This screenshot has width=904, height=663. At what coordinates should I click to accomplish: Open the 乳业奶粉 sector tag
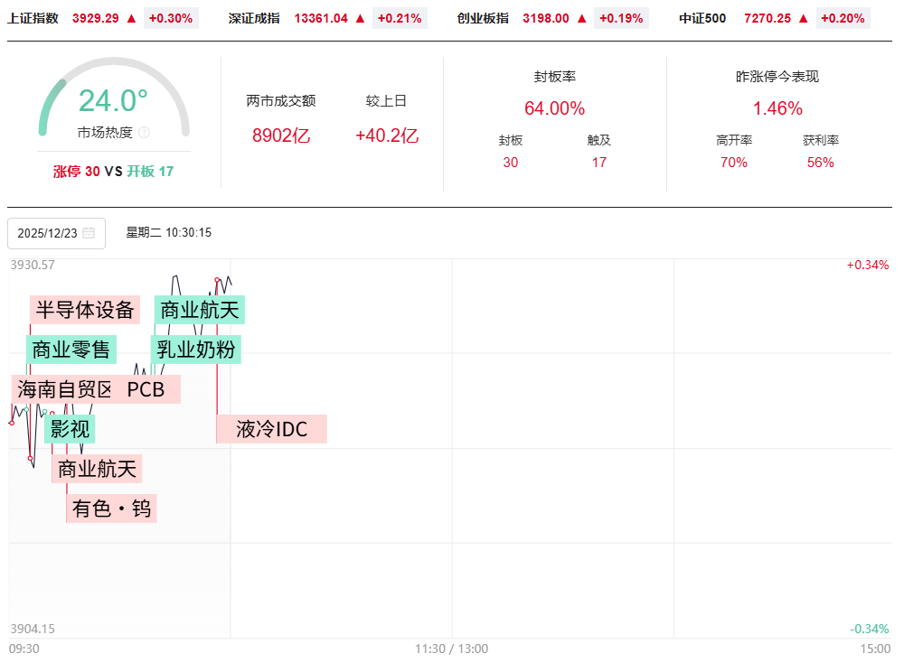coord(196,350)
